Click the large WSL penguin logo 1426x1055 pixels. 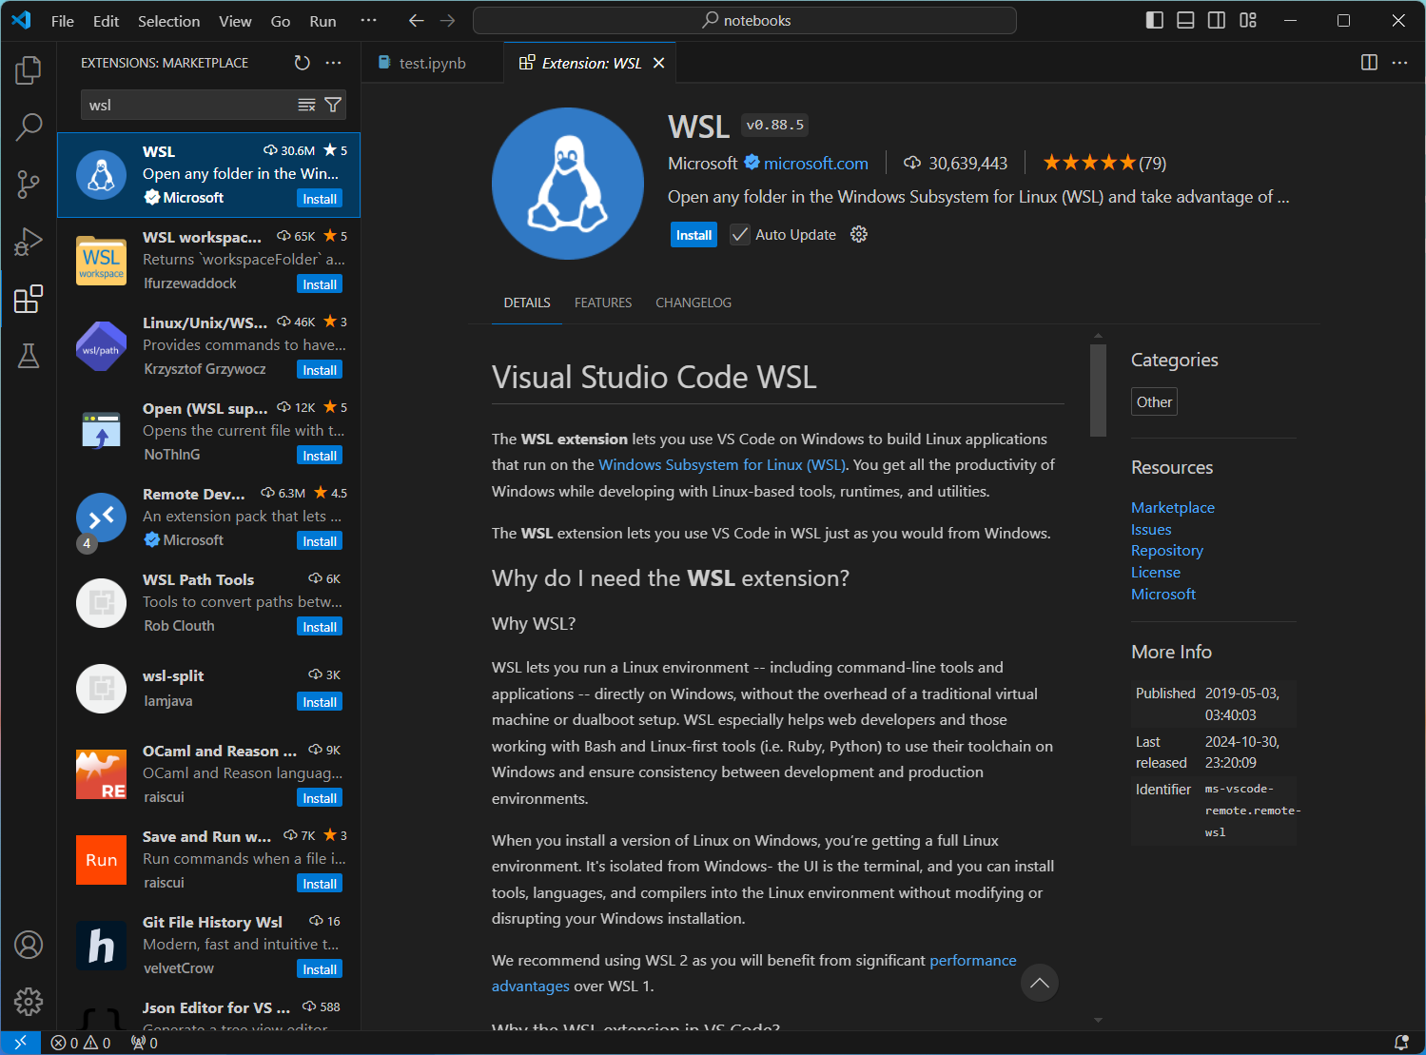[x=568, y=184]
